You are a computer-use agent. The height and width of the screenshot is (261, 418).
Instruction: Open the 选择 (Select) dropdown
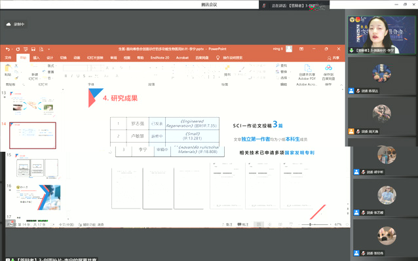pos(282,78)
